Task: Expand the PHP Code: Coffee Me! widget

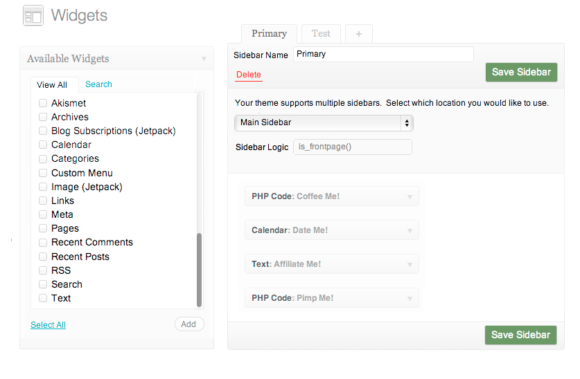Action: pos(410,196)
